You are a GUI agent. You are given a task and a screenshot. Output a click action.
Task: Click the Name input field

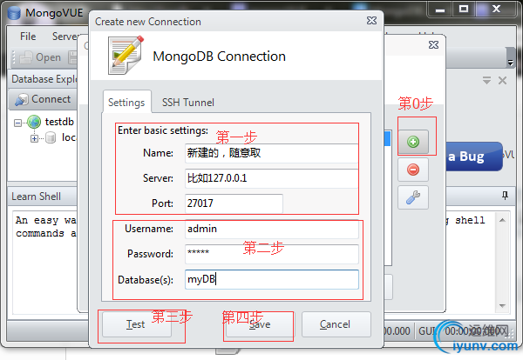pos(271,153)
